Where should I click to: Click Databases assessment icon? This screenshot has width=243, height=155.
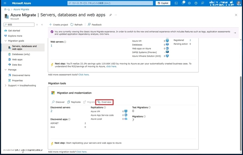point(167,45)
